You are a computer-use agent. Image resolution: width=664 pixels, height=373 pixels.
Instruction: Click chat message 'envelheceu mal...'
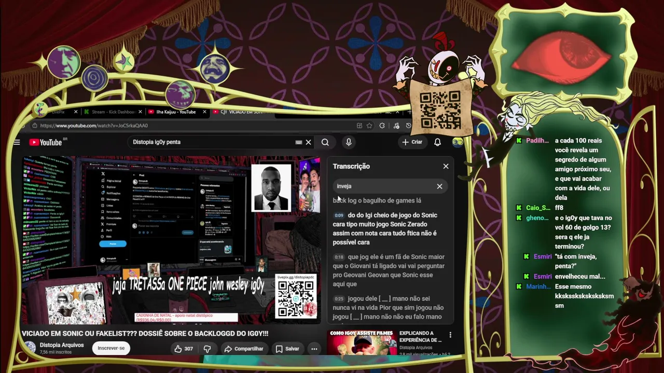pos(580,277)
